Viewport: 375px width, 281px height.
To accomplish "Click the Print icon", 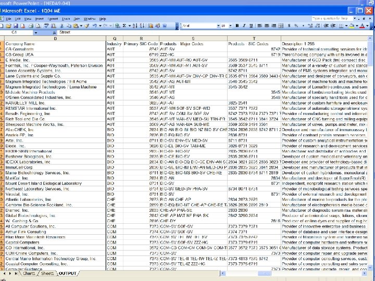I will (x=31, y=26).
